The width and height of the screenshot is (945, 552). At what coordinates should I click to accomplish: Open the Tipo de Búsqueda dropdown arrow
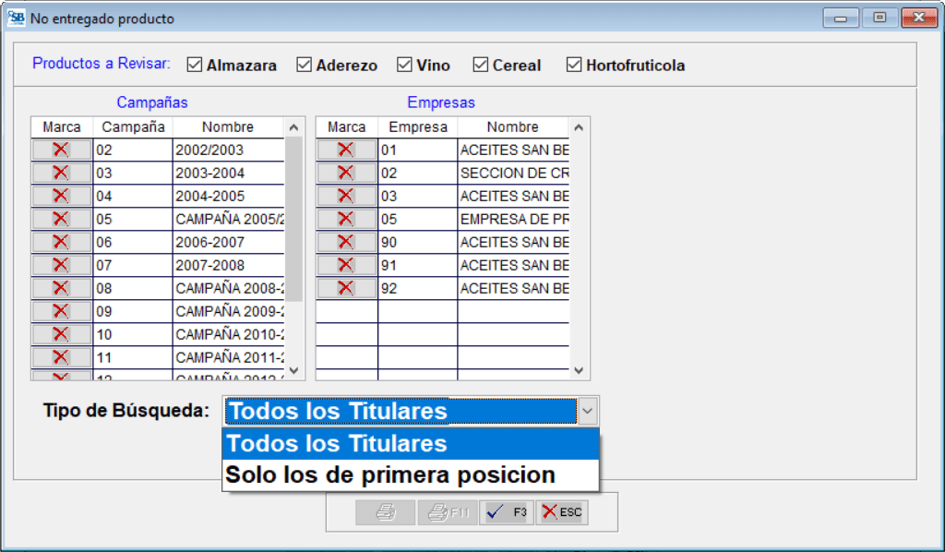click(589, 411)
